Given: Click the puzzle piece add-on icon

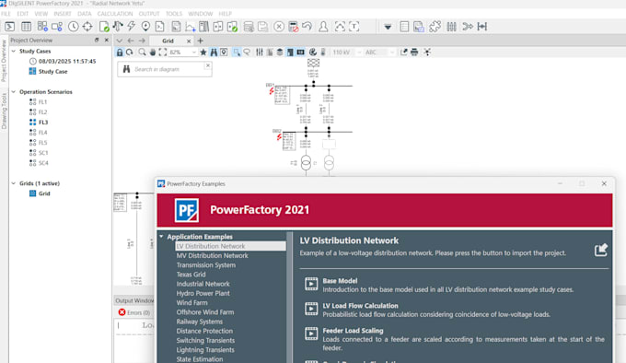Looking at the screenshot, I should (435, 27).
